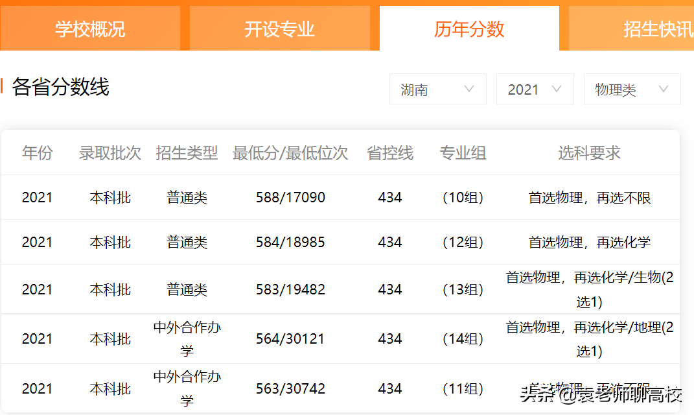The height and width of the screenshot is (415, 694).
Task: Click the dropdown arrow next to 湖南
Action: [469, 89]
